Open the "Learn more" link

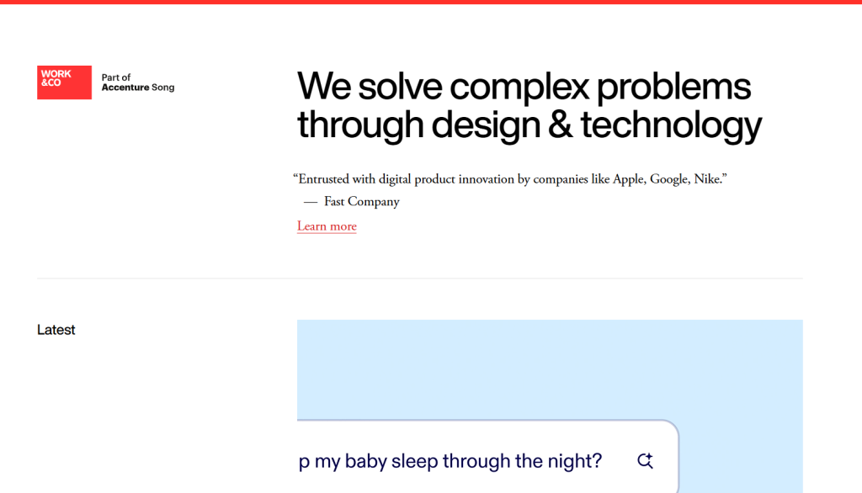point(327,226)
